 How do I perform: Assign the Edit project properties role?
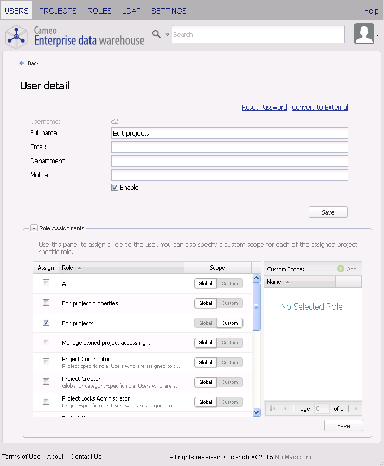point(46,303)
